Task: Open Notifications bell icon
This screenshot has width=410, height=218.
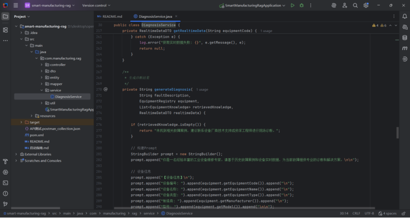Action: 405,16
